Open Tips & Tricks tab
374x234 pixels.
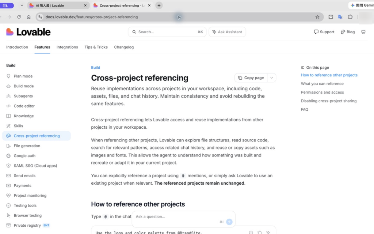(96, 47)
